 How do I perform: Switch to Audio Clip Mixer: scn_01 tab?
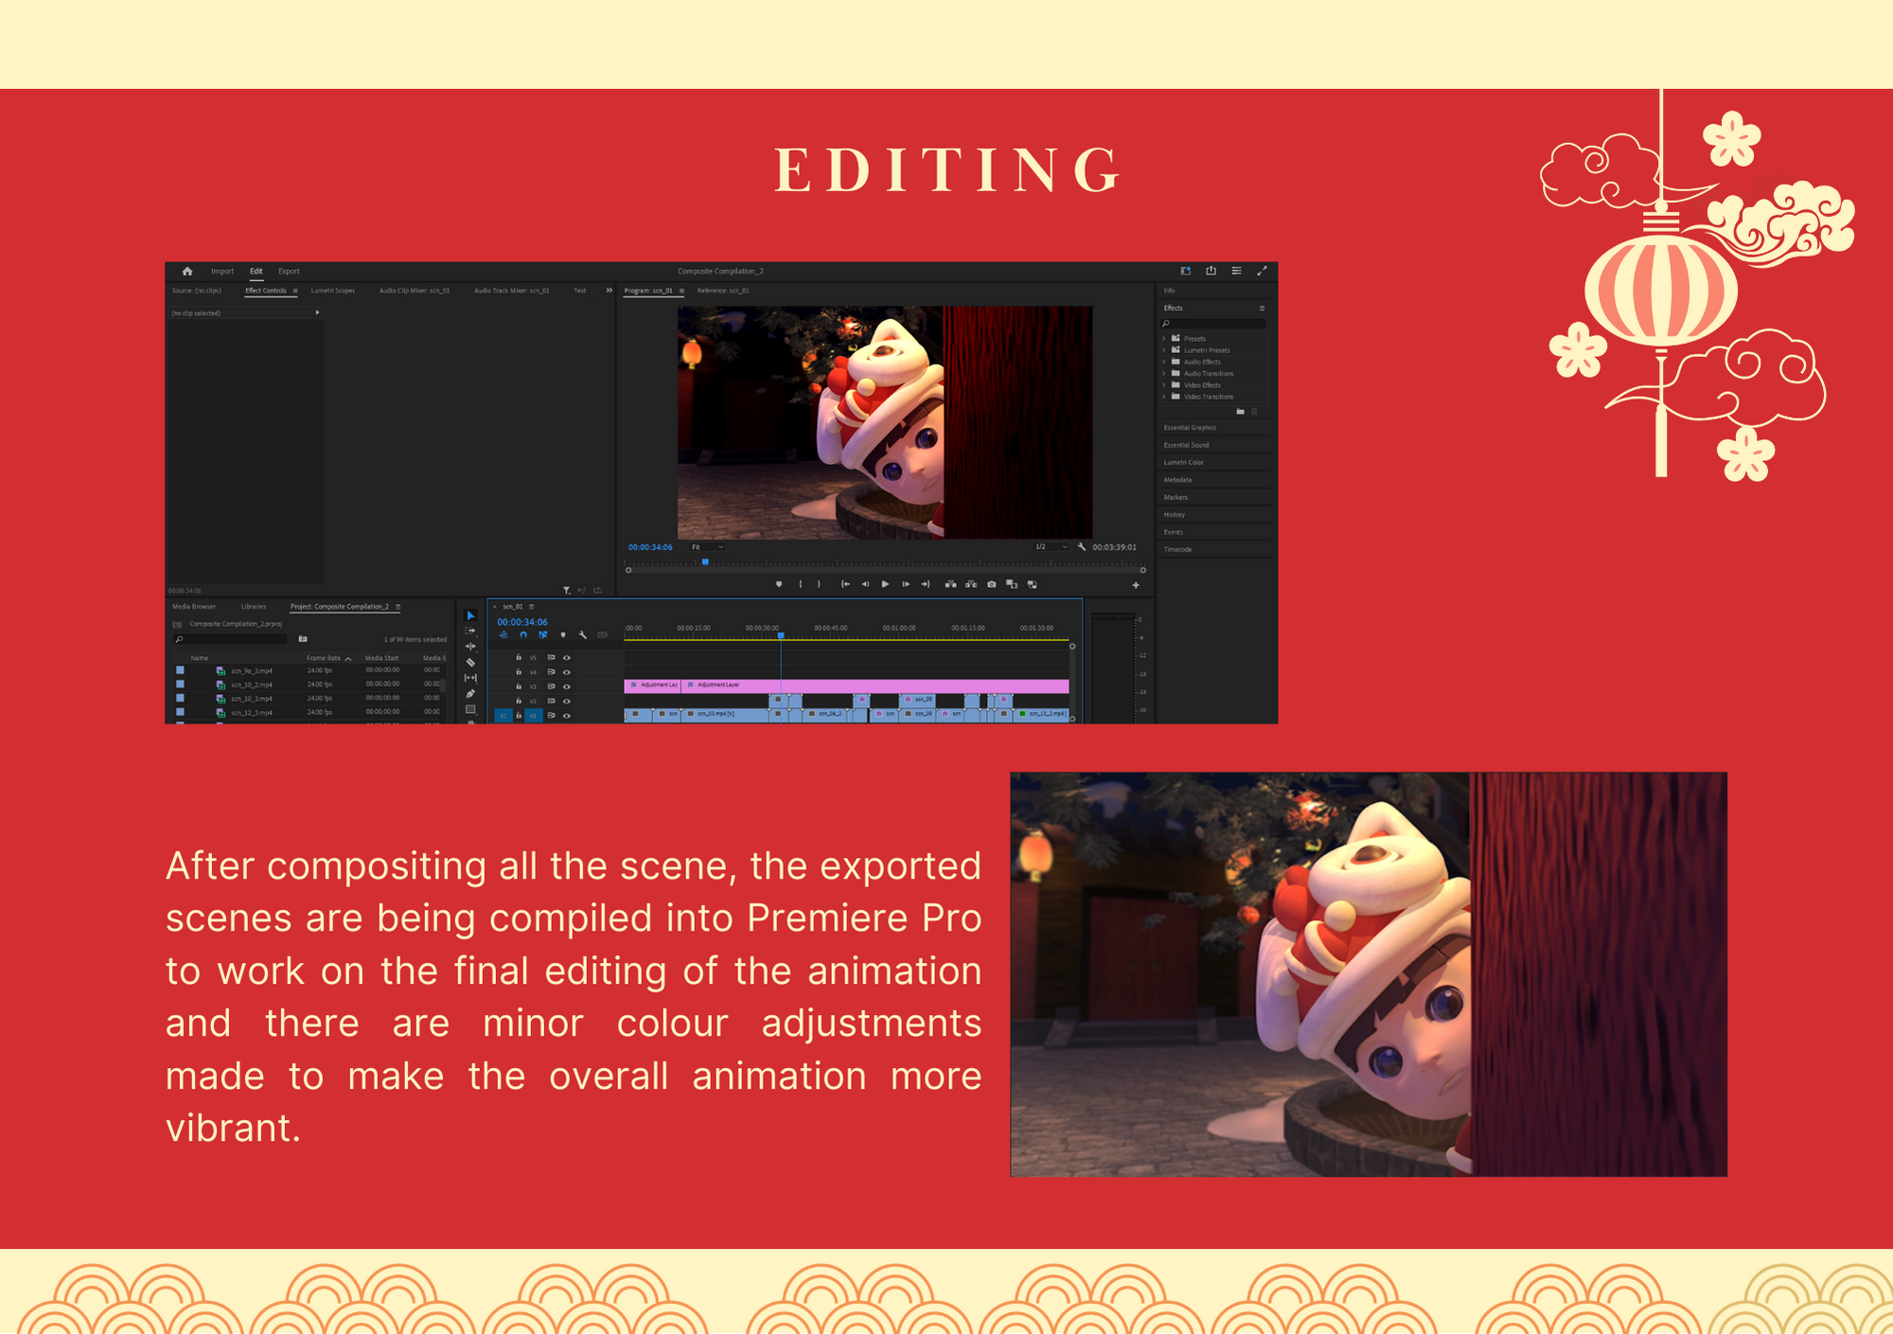click(x=415, y=291)
